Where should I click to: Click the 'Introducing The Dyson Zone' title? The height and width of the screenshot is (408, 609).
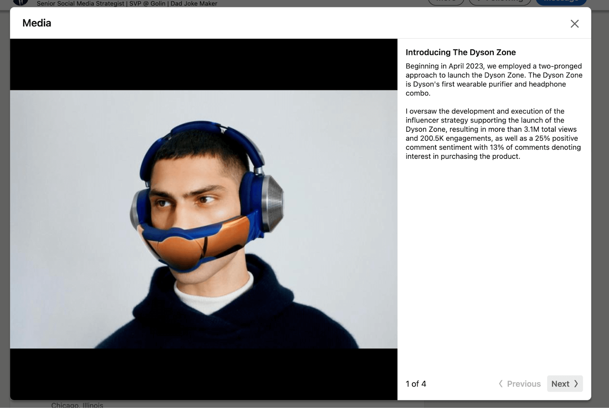point(461,52)
